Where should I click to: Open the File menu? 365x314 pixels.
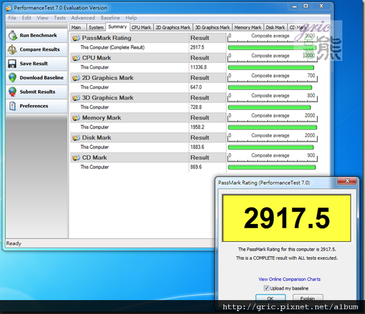point(12,18)
